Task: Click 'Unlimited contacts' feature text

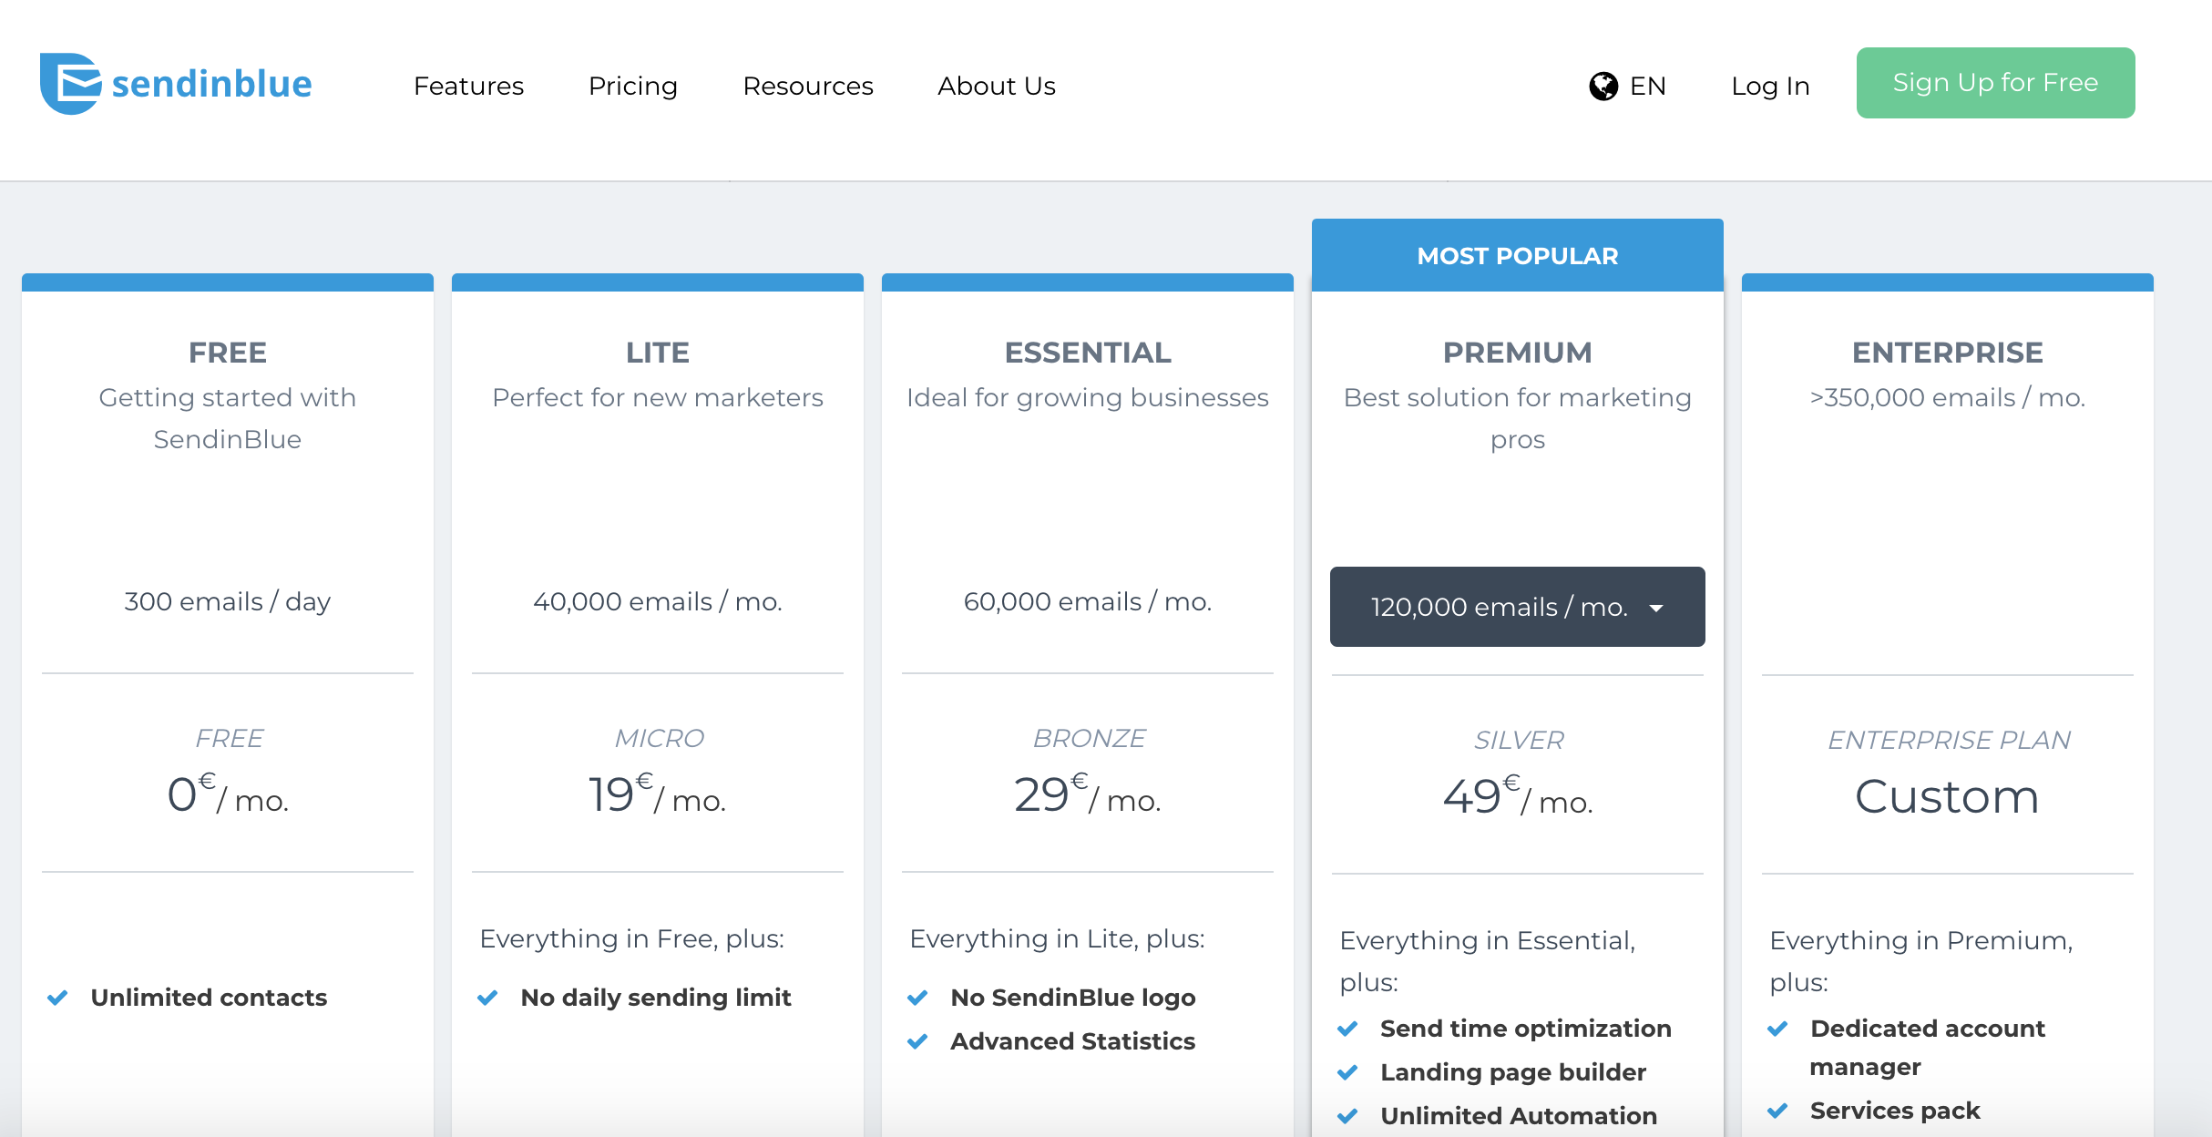Action: pyautogui.click(x=209, y=998)
